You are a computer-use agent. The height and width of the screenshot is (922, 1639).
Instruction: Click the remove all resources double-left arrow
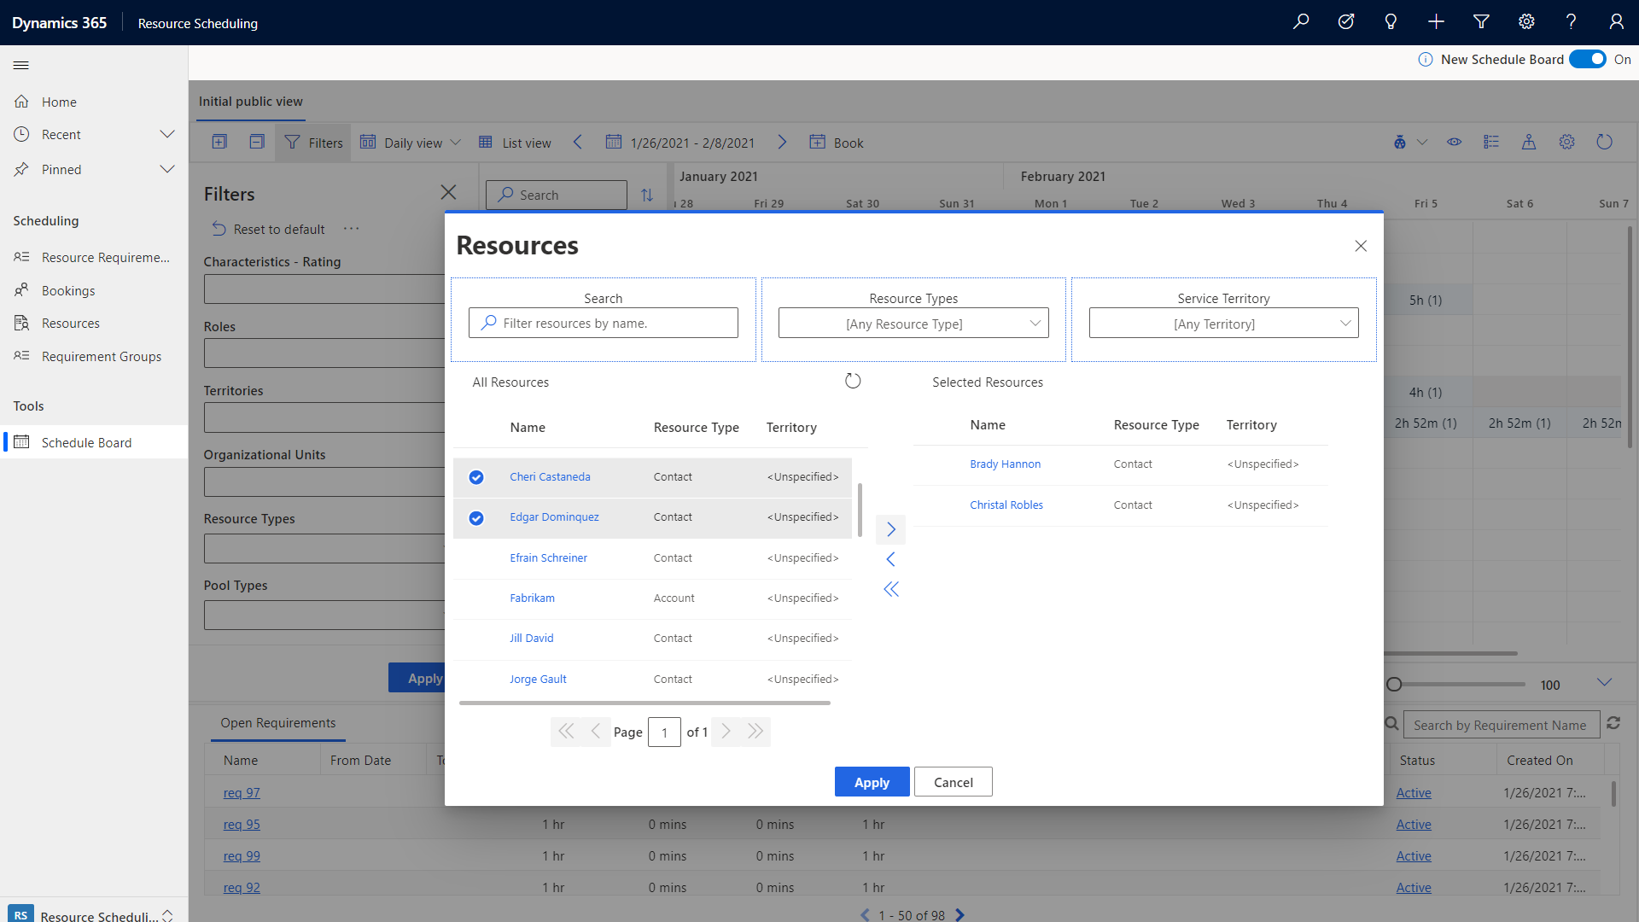tap(890, 589)
